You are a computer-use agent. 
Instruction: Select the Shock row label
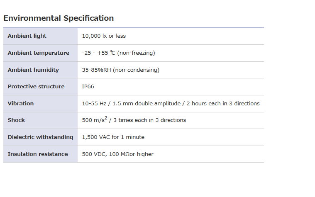16,120
